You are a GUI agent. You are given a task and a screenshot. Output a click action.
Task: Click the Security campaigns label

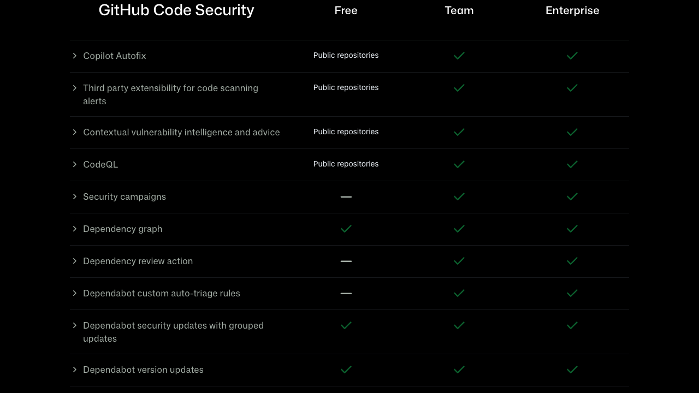125,196
